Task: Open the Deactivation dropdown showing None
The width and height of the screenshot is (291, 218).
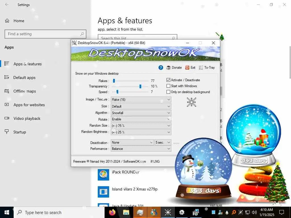Action: tap(132, 142)
